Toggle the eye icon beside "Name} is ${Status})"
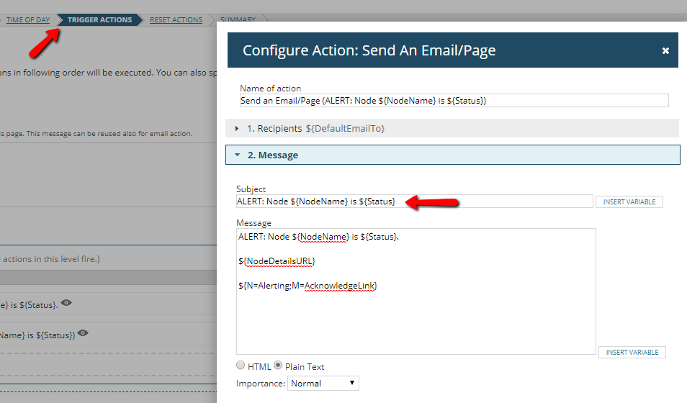 pos(84,333)
